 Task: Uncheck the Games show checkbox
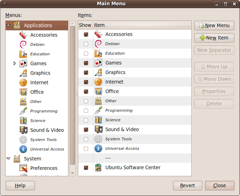(x=86, y=63)
